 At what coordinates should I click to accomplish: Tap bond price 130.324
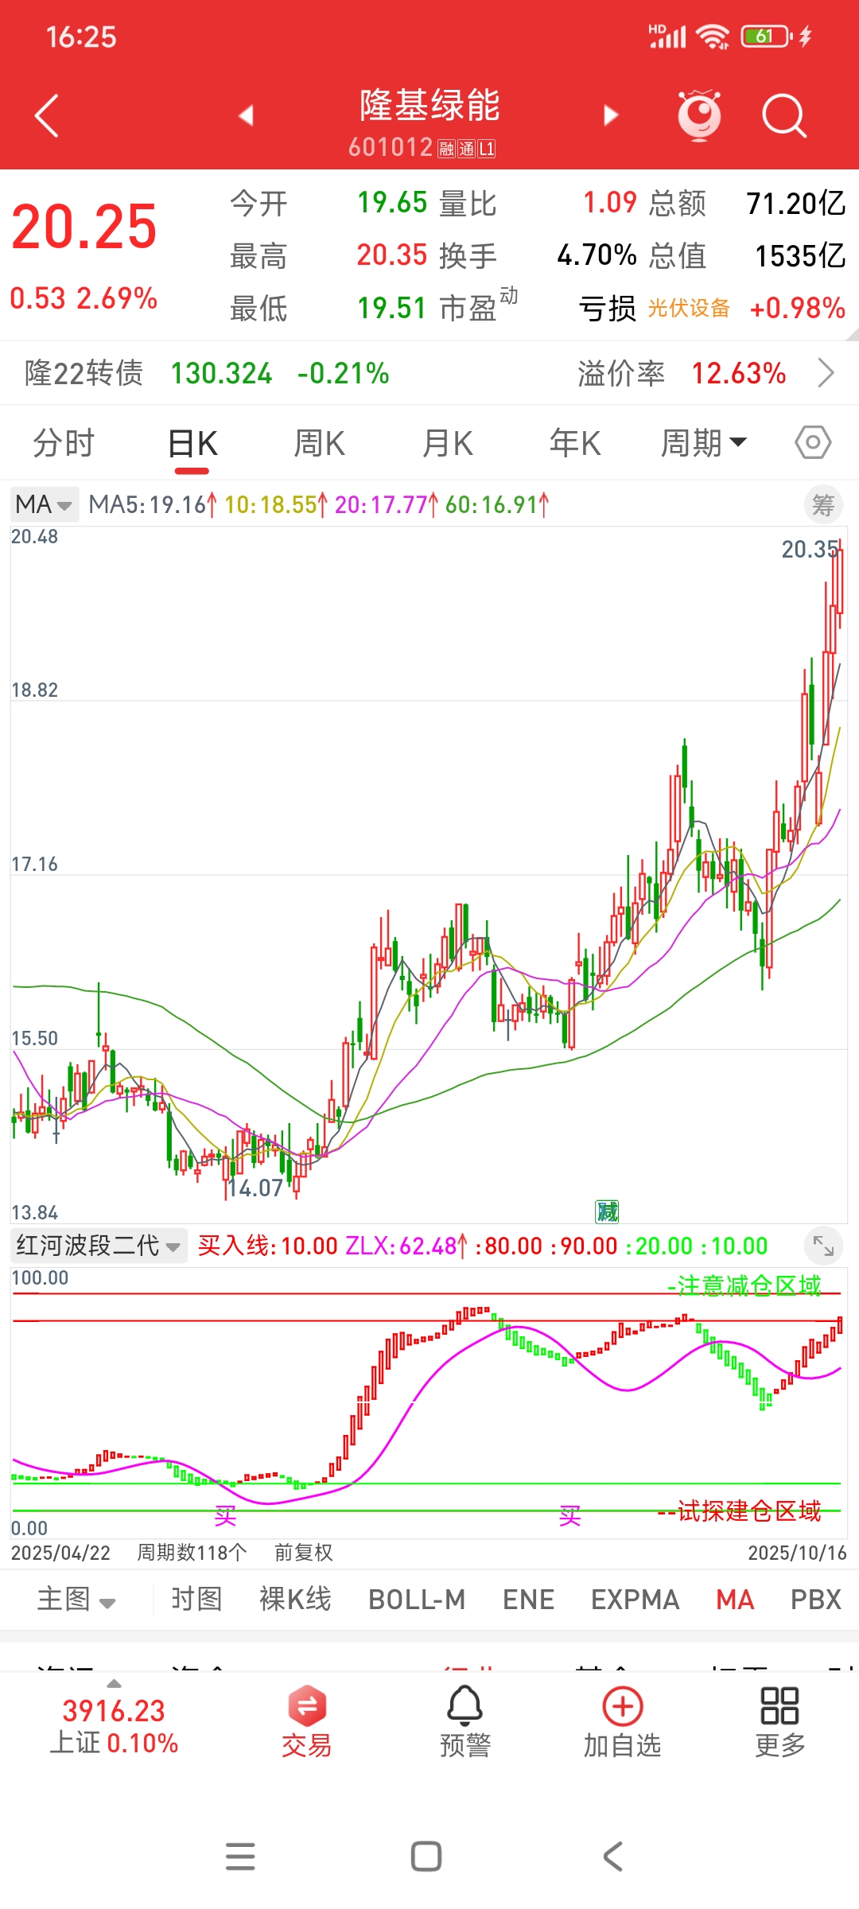pyautogui.click(x=222, y=372)
